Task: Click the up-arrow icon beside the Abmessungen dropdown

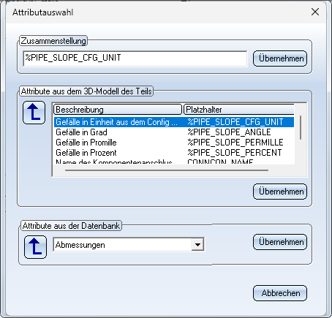Action: click(x=35, y=247)
